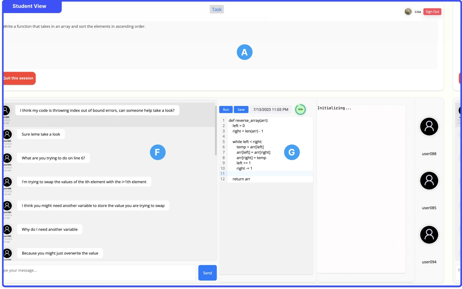Click the chat panel scrollbar
The height and width of the screenshot is (289, 462).
[216, 131]
